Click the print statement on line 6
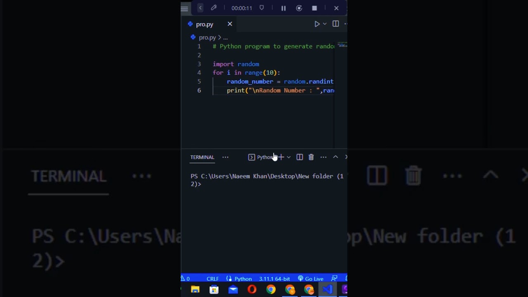Viewport: 528px width, 297px height. click(280, 90)
